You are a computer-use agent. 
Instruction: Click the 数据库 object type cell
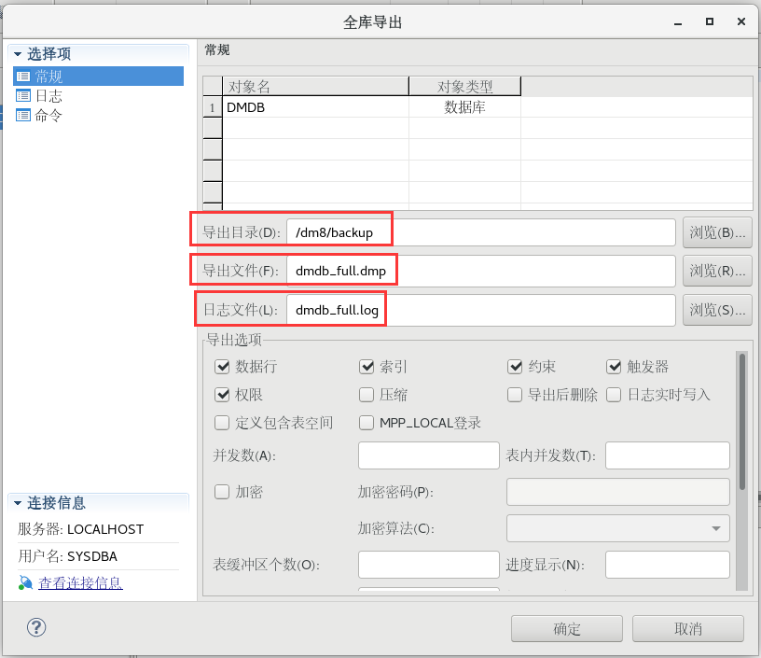(464, 106)
